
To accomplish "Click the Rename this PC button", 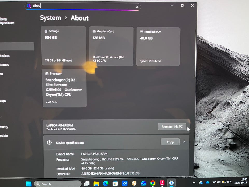I will pyautogui.click(x=172, y=127).
